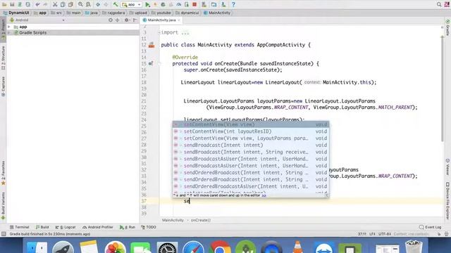Screen dimensions: 451x253
Task: Click the Undo arrow icon
Action: (37, 4)
